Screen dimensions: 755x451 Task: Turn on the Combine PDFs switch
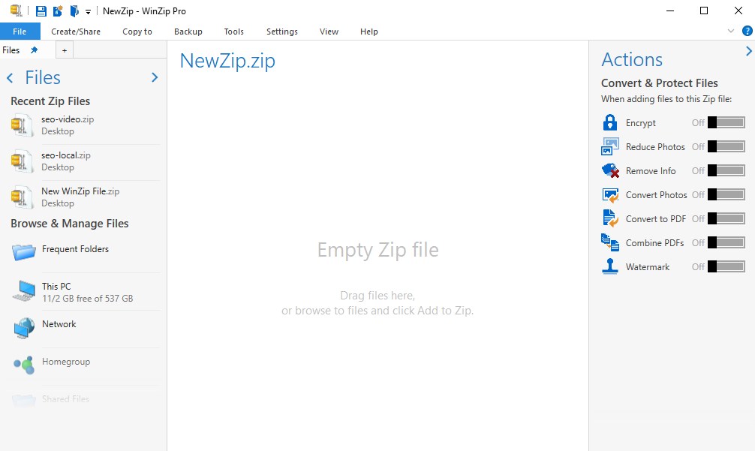pos(726,242)
